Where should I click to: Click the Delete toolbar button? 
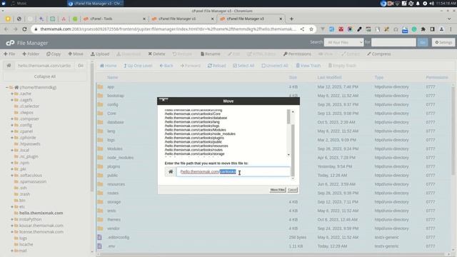click(x=156, y=54)
